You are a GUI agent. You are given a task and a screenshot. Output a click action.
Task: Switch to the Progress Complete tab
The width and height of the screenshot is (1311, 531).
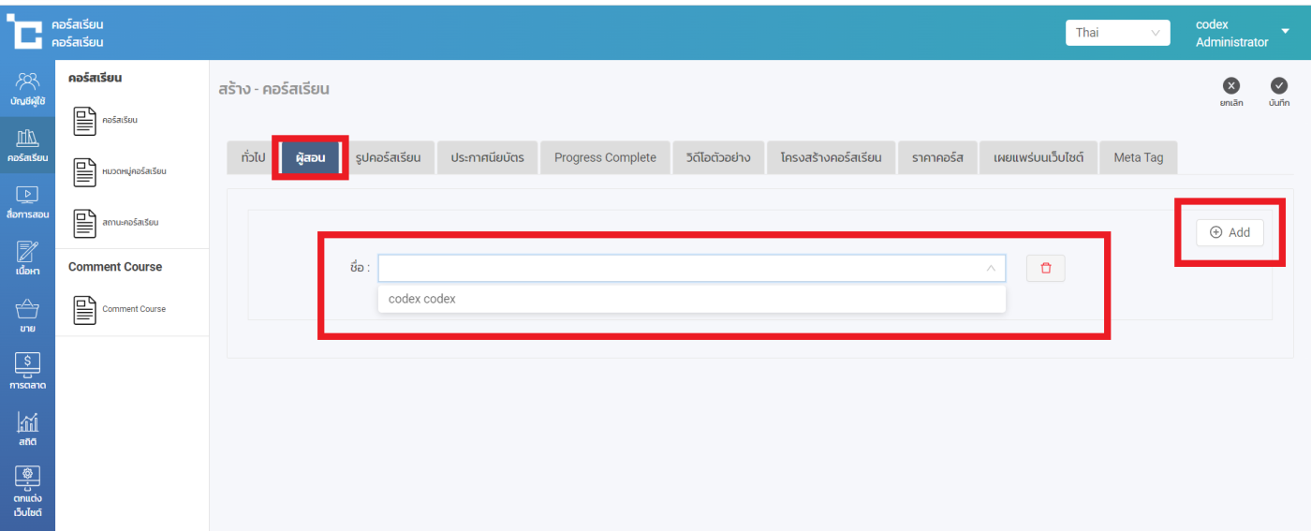(x=605, y=157)
